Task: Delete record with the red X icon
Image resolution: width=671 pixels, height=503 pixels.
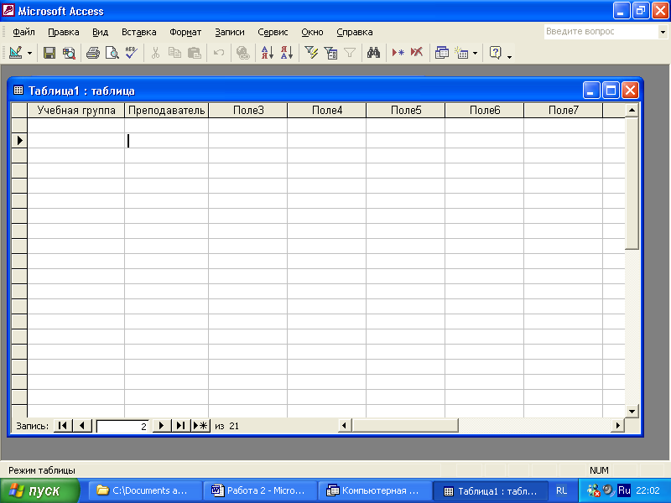Action: pos(417,53)
